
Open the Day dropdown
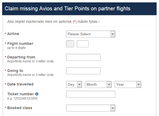(74, 84)
